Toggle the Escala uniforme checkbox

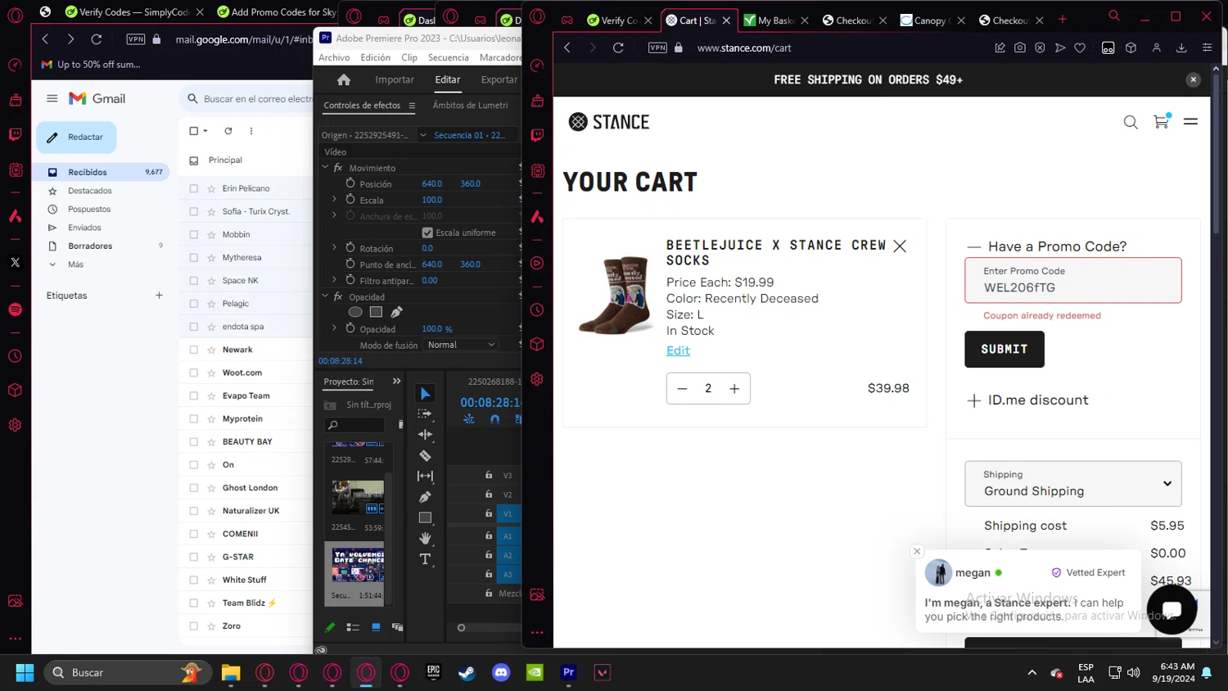coord(427,233)
